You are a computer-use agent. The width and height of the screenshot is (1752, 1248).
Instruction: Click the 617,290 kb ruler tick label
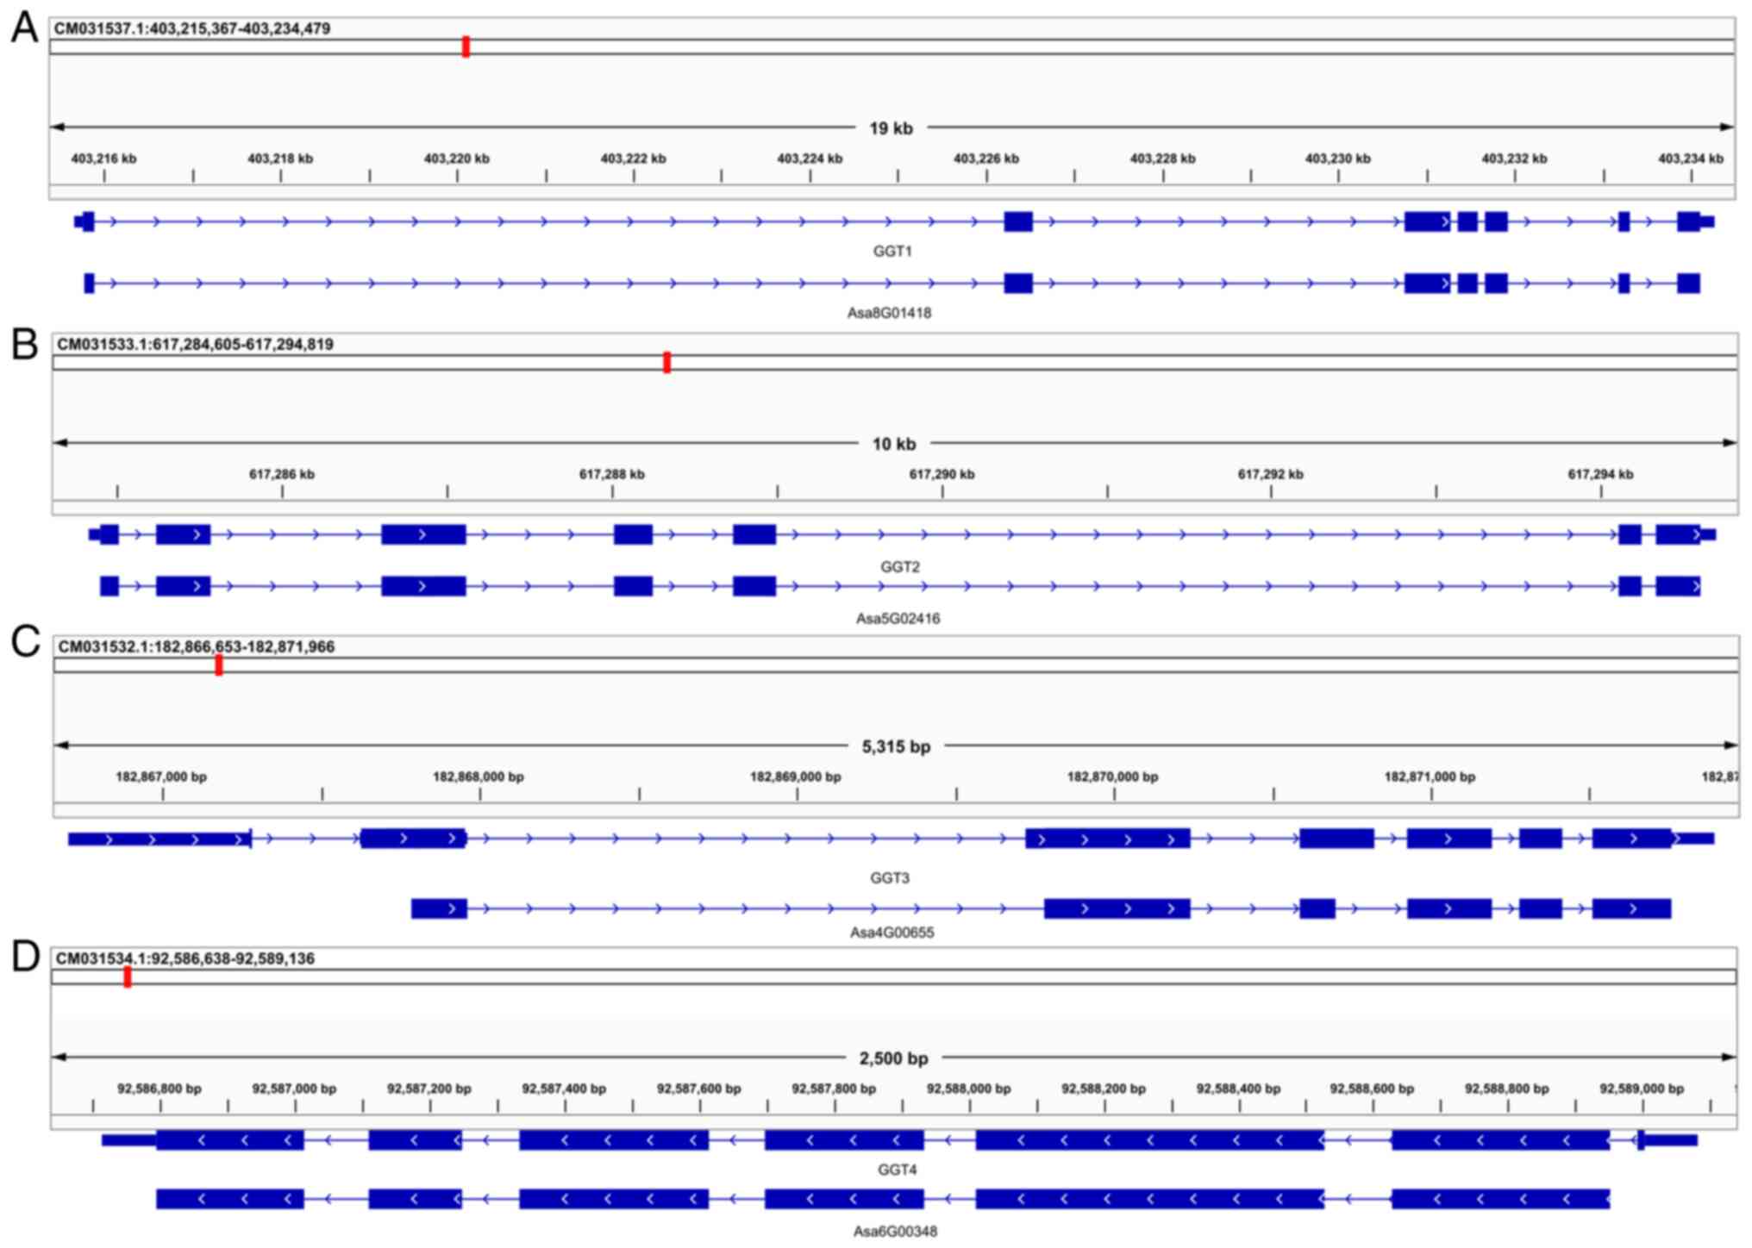click(x=942, y=474)
